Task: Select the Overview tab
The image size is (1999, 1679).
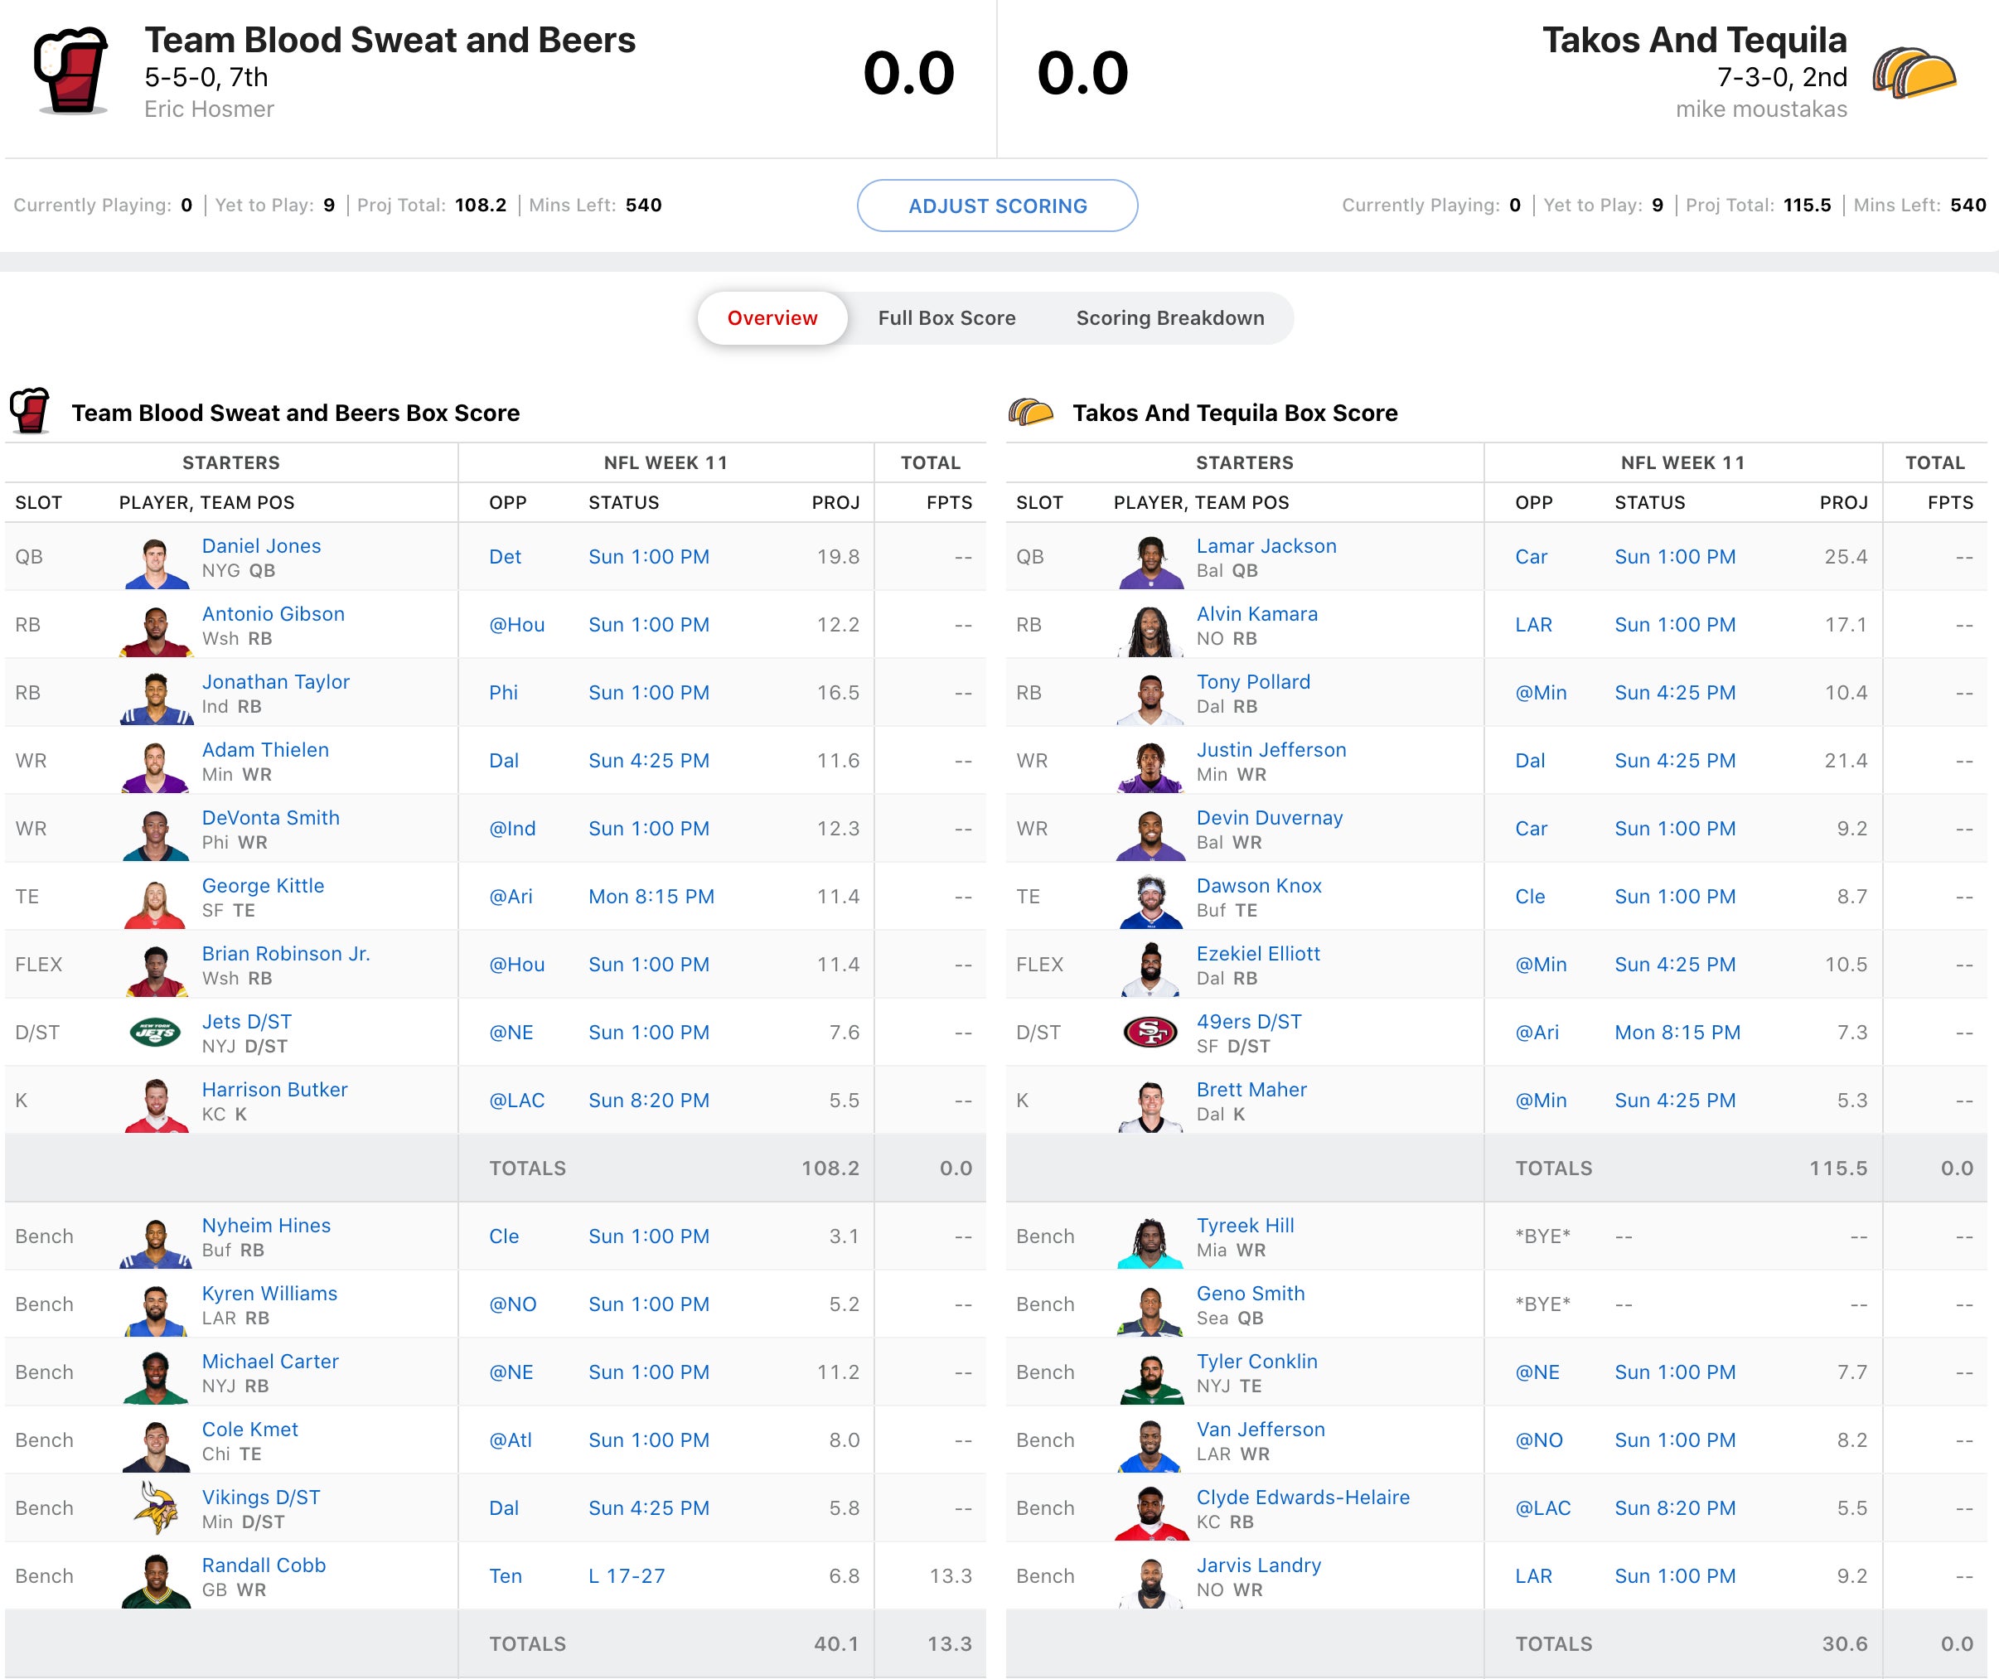Action: 772,318
